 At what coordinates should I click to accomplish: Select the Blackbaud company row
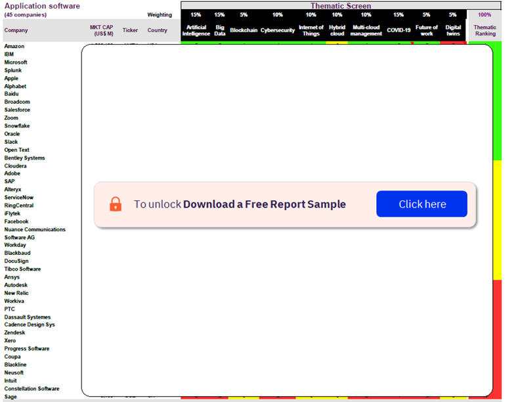click(17, 253)
